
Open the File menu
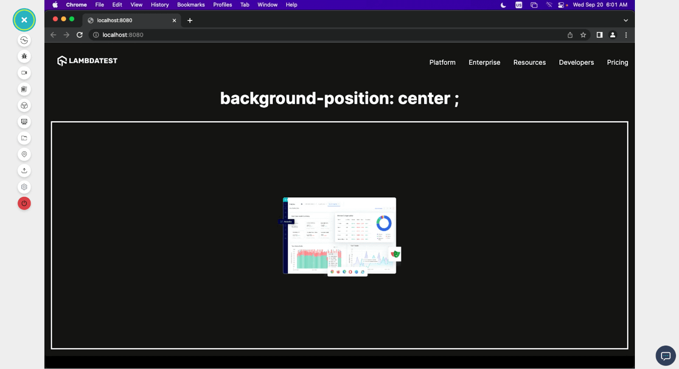pyautogui.click(x=100, y=5)
